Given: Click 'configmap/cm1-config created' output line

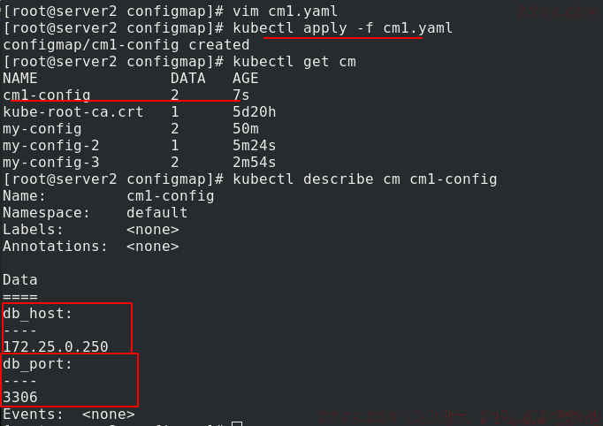Looking at the screenshot, I should tap(126, 45).
